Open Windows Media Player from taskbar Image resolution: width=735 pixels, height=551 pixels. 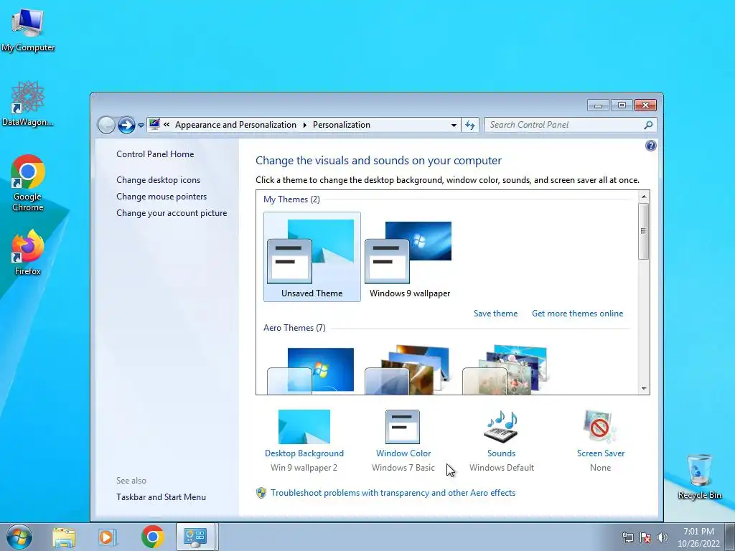[107, 537]
